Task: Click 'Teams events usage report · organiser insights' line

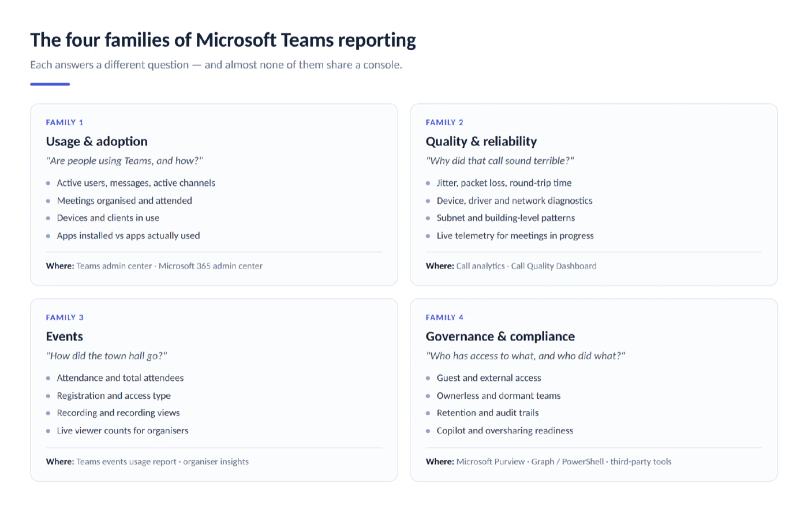Action: click(x=163, y=462)
